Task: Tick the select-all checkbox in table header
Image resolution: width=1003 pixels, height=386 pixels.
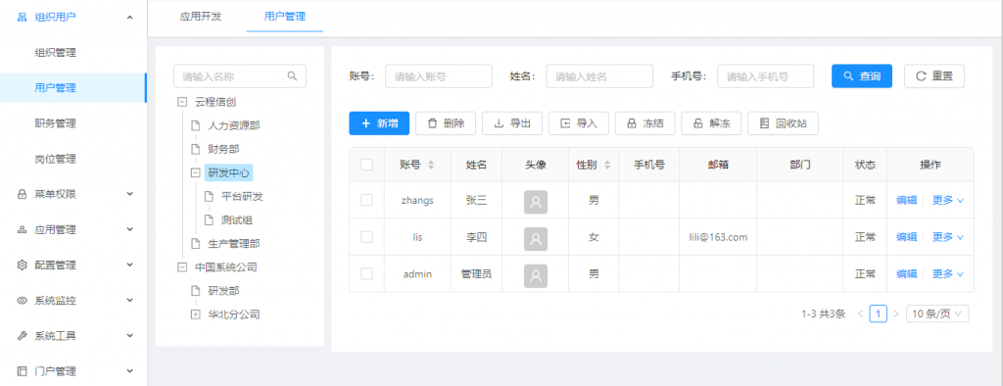Action: [x=366, y=165]
